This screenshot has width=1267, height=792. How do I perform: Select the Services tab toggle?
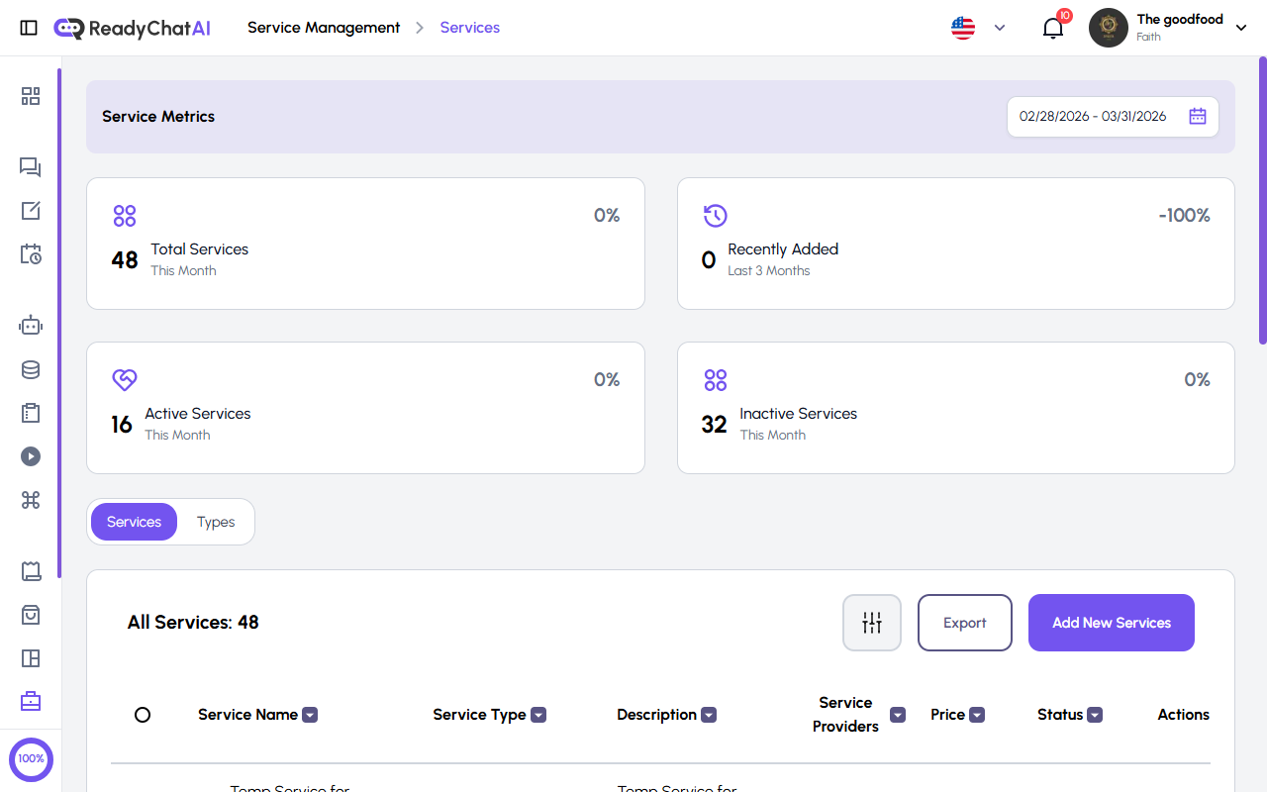[134, 522]
